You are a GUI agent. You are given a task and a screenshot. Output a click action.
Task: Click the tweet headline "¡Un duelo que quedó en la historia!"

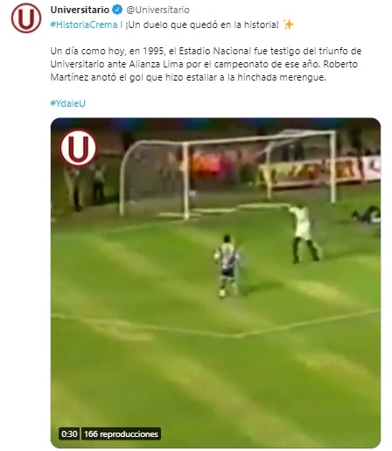click(202, 25)
